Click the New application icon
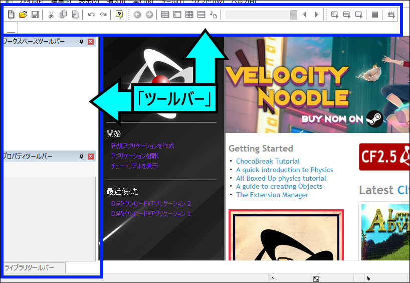The image size is (410, 283). click(11, 15)
